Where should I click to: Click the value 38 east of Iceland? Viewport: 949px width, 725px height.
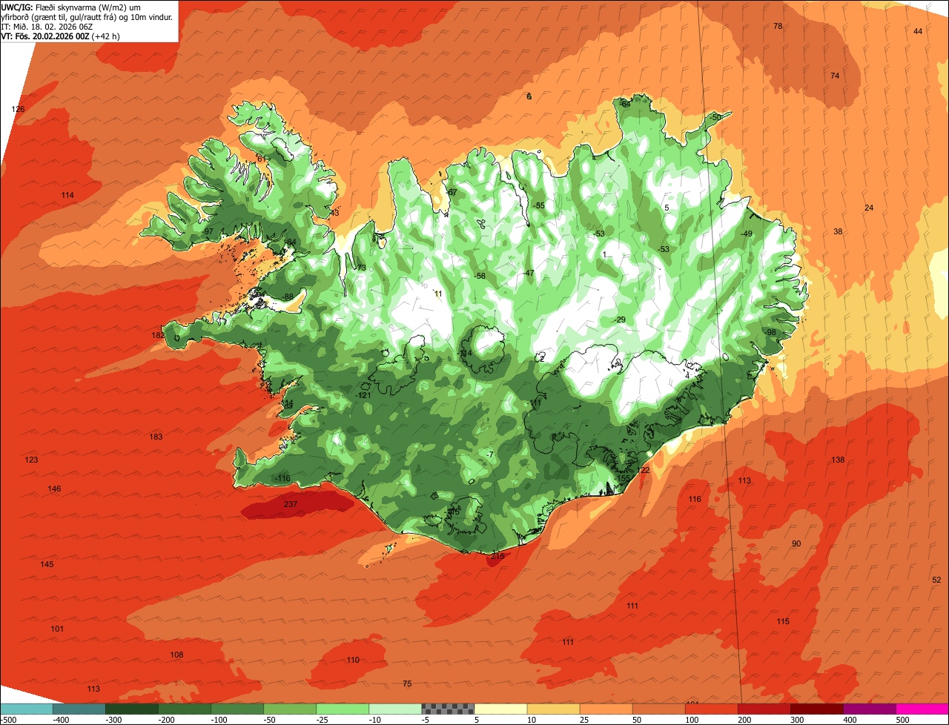[838, 231]
